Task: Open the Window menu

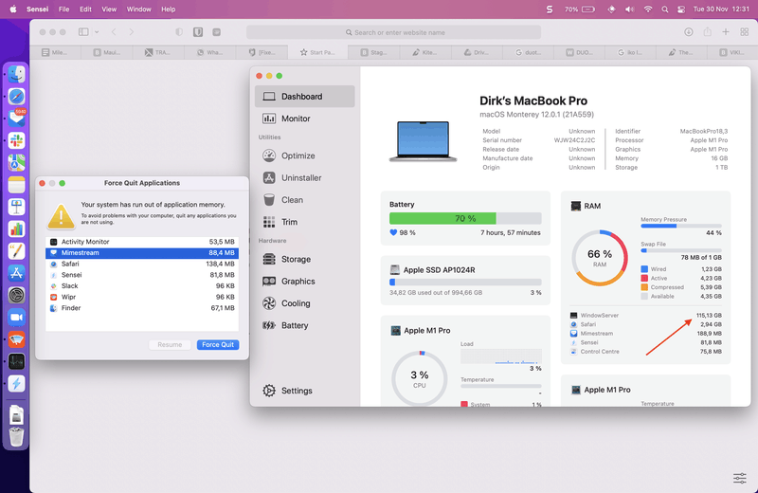Action: tap(138, 9)
